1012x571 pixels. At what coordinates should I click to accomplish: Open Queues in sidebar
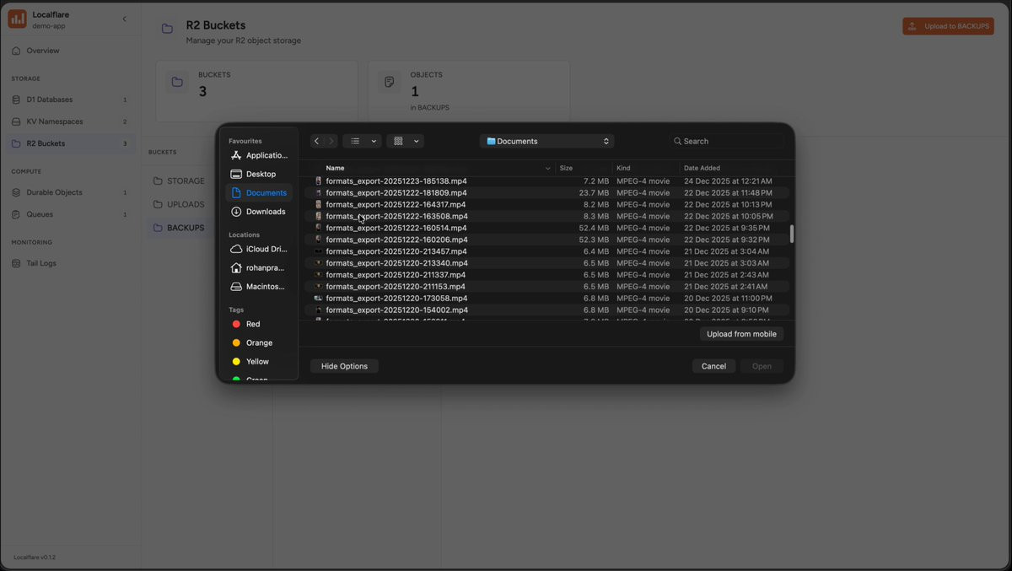tap(71, 214)
